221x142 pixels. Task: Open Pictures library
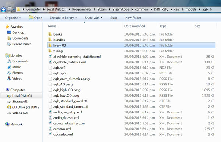[15, 73]
